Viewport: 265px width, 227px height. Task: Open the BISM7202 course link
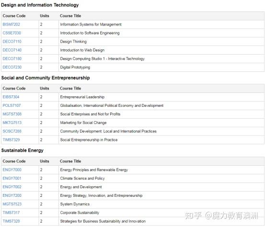coord(12,24)
